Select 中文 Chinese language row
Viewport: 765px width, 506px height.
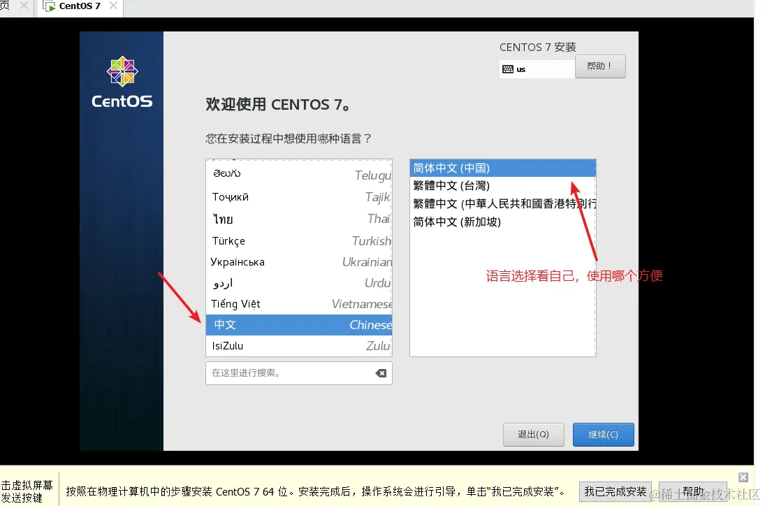298,325
